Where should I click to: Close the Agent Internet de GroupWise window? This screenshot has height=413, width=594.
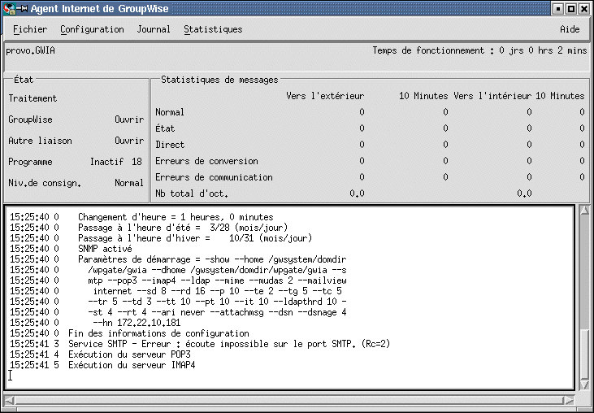coord(584,9)
